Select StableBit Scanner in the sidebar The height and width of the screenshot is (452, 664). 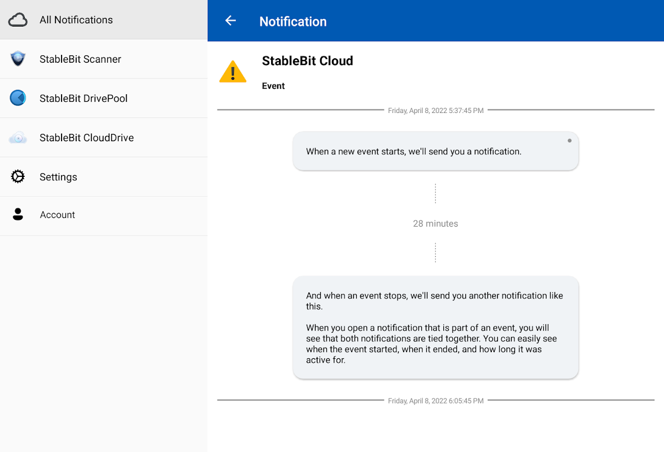(x=80, y=59)
